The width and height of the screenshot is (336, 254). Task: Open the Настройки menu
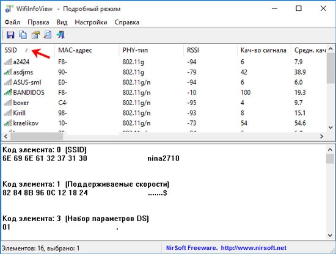pyautogui.click(x=91, y=22)
